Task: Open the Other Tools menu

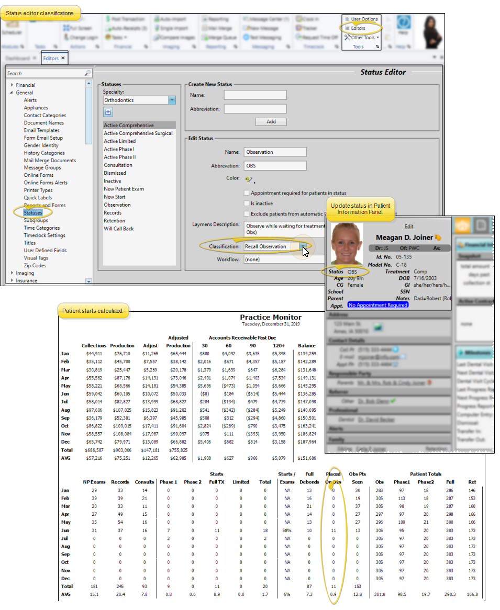Action: pos(361,38)
